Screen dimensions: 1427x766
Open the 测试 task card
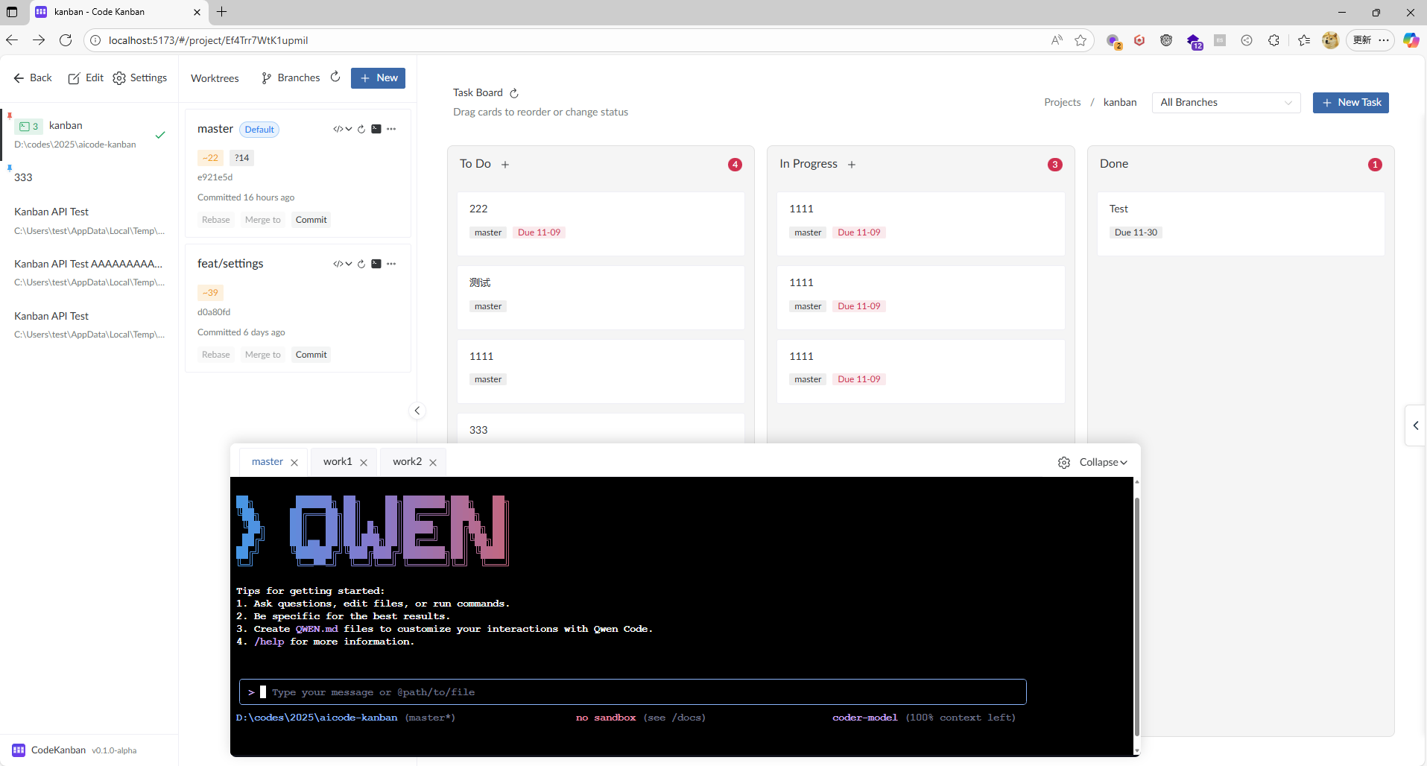(601, 297)
